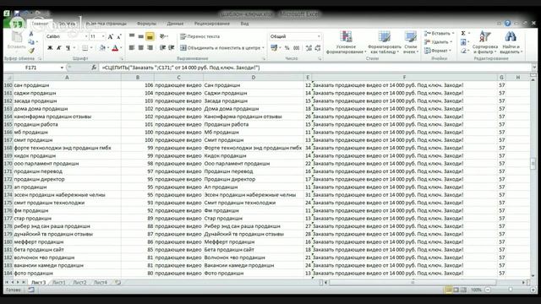Click the formula bar with СЦЕПИТЬ formula
Image resolution: width=541 pixels, height=304 pixels.
click(x=315, y=68)
